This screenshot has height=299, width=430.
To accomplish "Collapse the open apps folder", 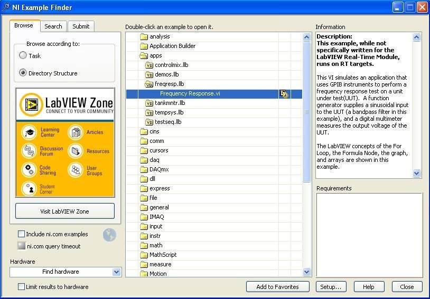I will [x=144, y=55].
